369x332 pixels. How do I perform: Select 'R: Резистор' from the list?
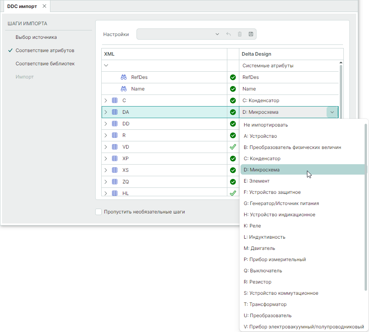point(257,282)
